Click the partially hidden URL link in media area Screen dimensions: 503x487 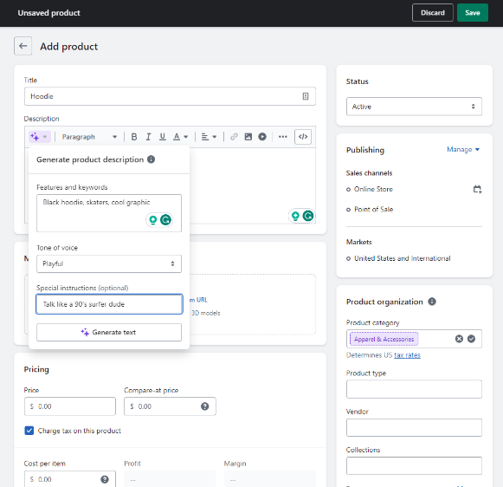(198, 300)
